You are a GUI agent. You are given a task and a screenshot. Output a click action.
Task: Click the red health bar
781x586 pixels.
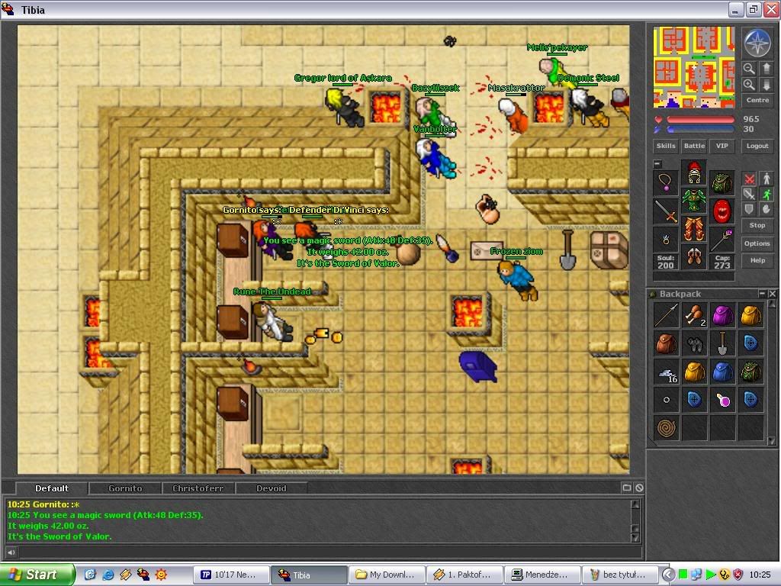click(700, 120)
